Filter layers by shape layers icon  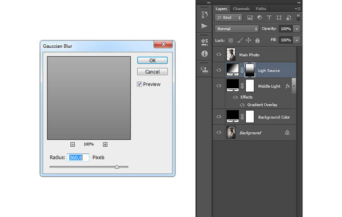coord(279,18)
